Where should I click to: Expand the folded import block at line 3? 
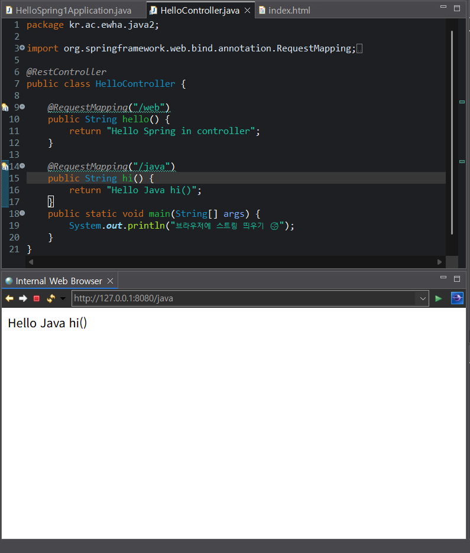[22, 47]
